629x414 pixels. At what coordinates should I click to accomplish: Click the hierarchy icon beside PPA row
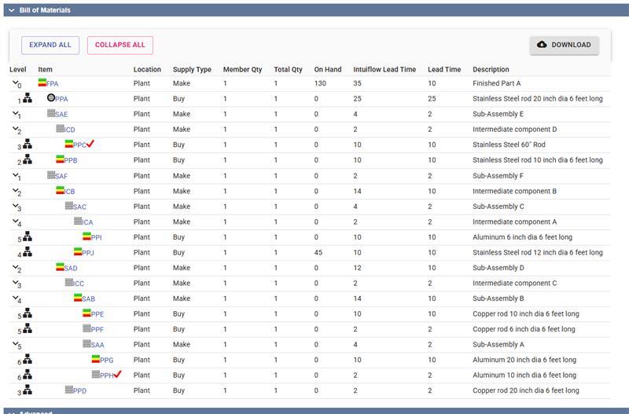(27, 98)
